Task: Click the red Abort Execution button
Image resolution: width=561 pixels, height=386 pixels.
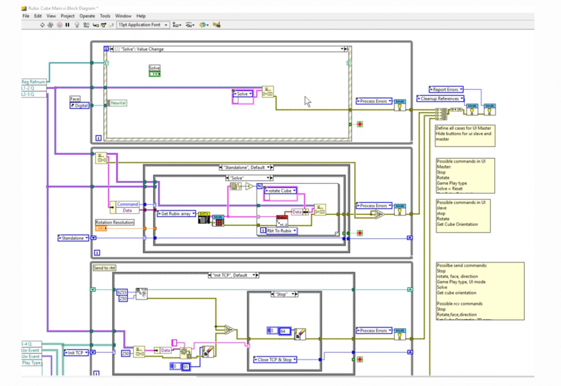Action: coord(59,25)
